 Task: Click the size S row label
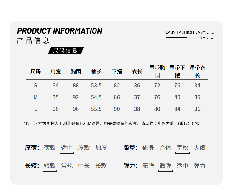pos(35,85)
